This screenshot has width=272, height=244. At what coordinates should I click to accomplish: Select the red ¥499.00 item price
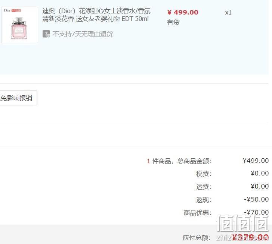pos(183,12)
